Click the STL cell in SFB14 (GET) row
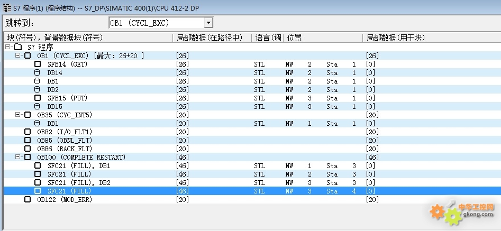 (259, 64)
